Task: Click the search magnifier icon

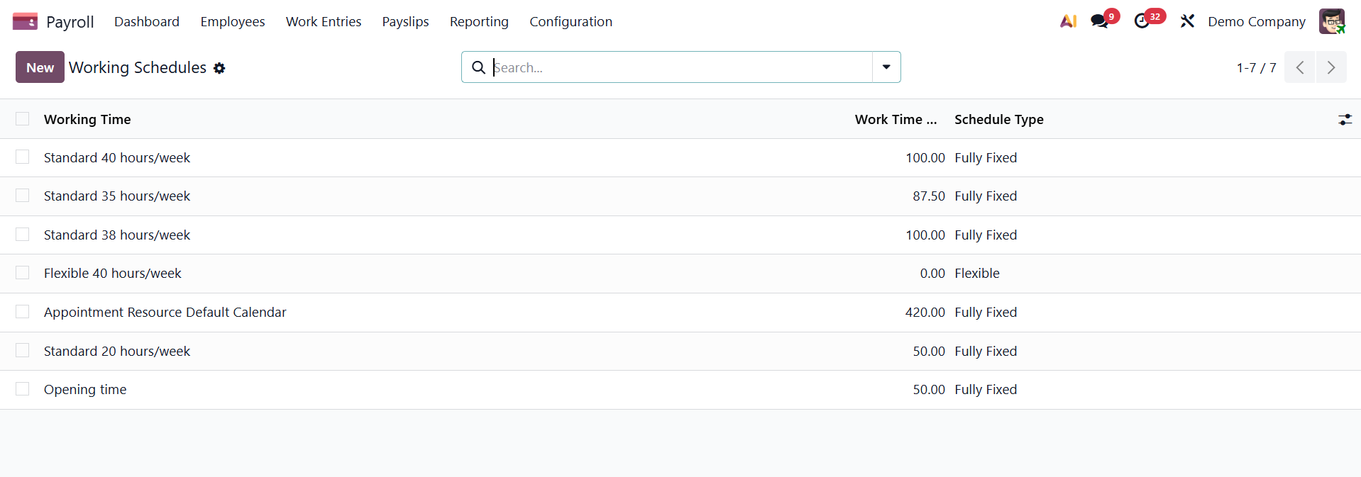Action: (479, 67)
